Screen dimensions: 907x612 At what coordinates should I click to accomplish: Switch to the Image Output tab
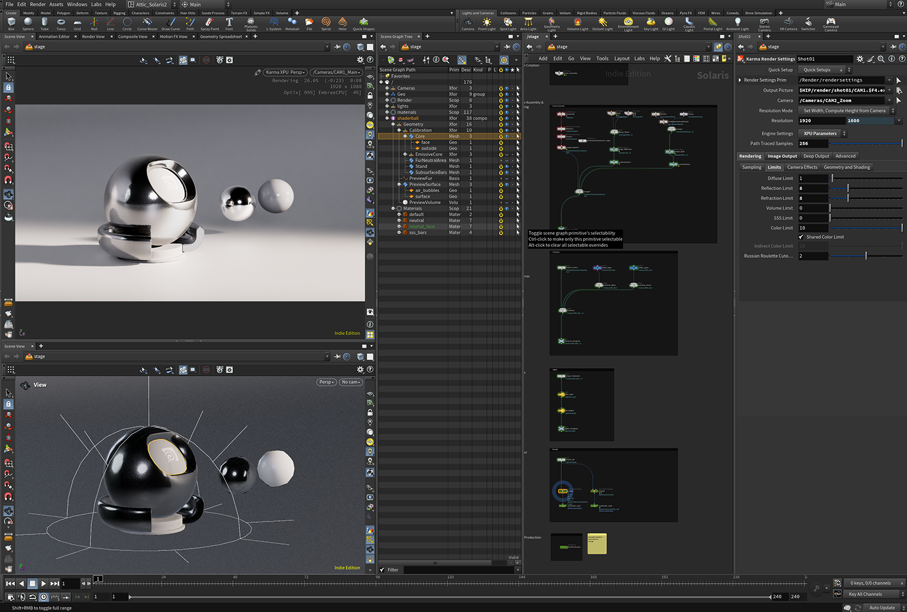pyautogui.click(x=782, y=156)
